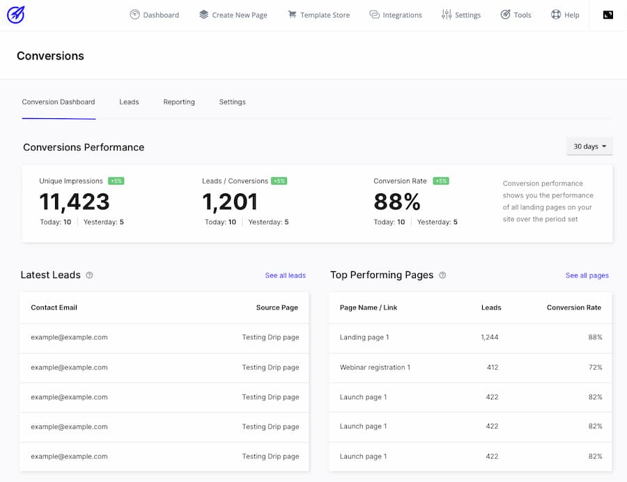Switch to the conversions Settings tab
This screenshot has height=482, width=627.
pos(232,102)
